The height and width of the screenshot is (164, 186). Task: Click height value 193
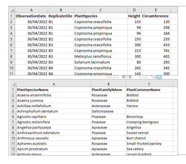[x=135, y=39]
